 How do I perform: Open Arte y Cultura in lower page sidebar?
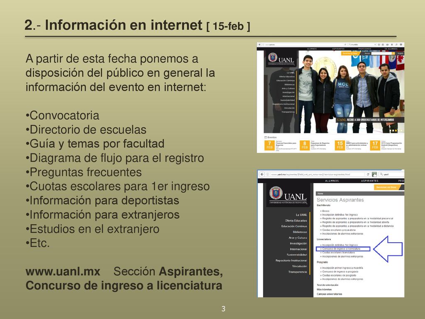coord(298,238)
